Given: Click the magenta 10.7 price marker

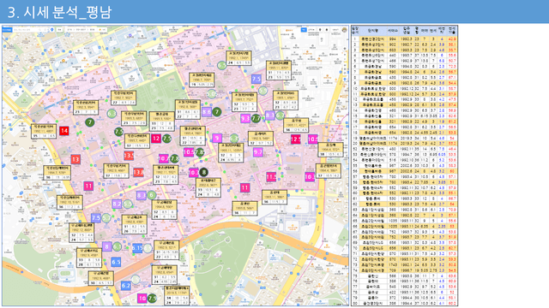Looking at the screenshot, I should click(163, 158).
